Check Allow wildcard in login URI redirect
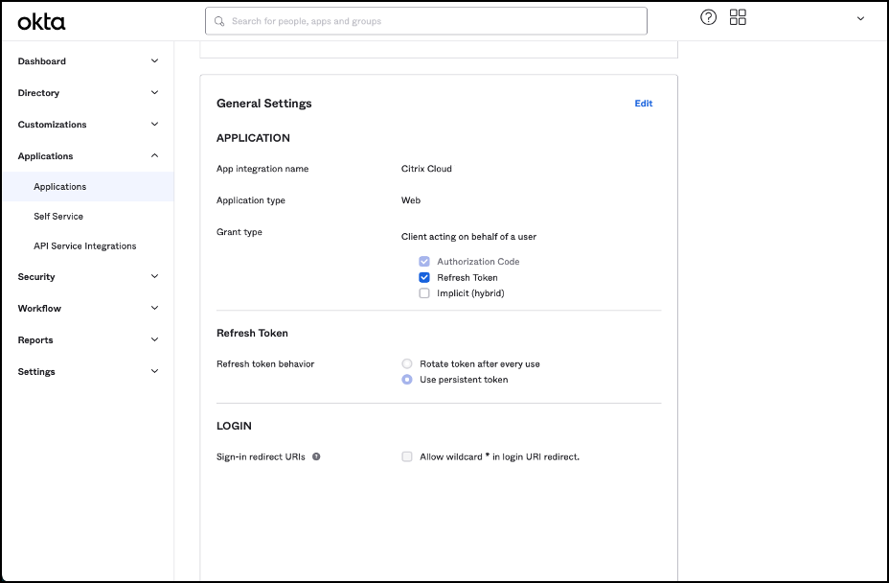This screenshot has width=889, height=583. click(407, 457)
